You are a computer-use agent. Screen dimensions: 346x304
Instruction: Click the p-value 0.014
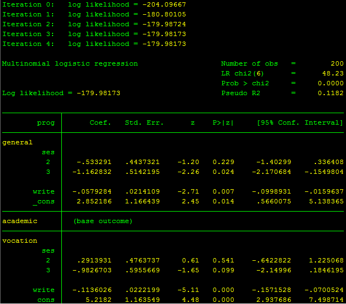point(223,202)
